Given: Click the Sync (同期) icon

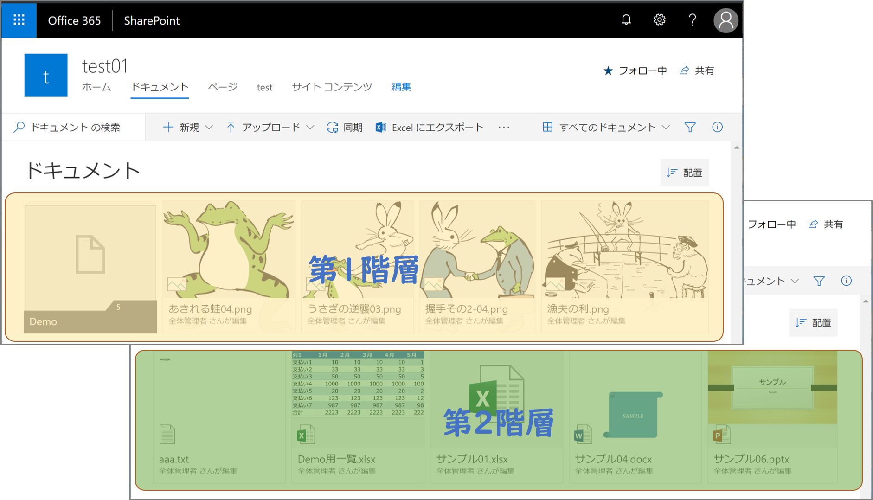Looking at the screenshot, I should click(332, 127).
